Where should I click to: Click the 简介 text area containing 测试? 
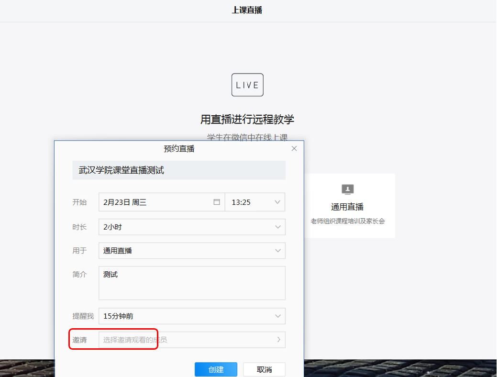point(191,283)
